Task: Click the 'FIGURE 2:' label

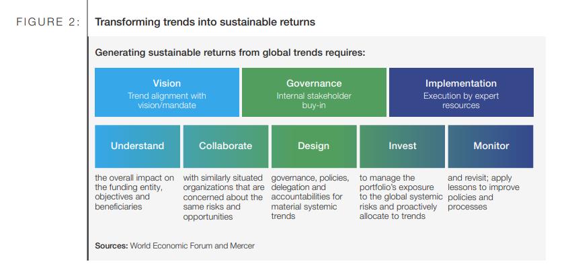Action: (x=48, y=22)
